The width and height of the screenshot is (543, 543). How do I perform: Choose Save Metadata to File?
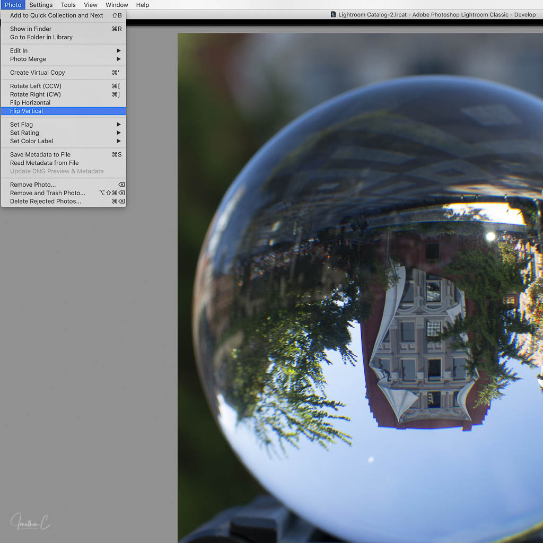click(40, 155)
